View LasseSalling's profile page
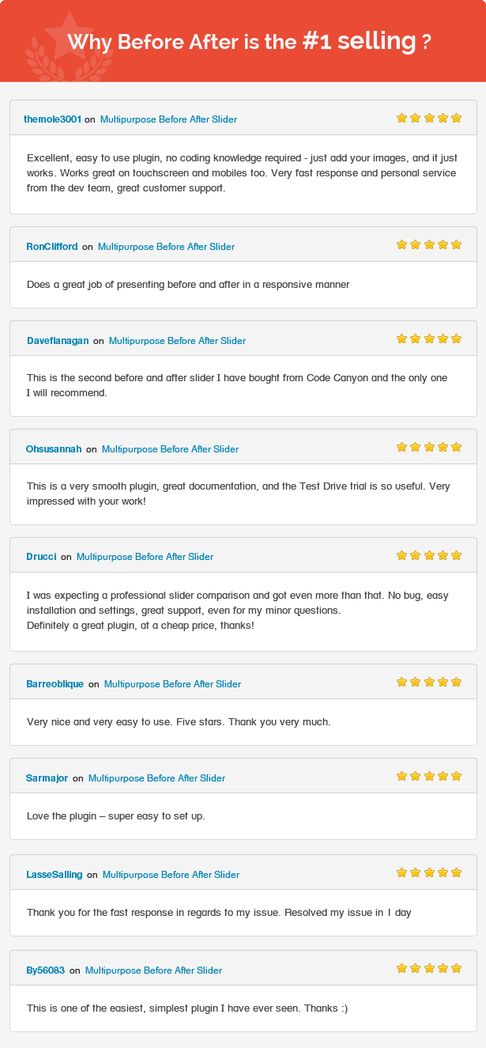Screen dimensions: 486x1048 click(x=54, y=875)
